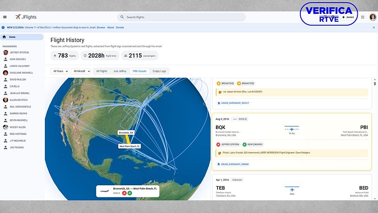378x213 pixels.
Task: Expand the All Years dropdown
Action: point(59,71)
